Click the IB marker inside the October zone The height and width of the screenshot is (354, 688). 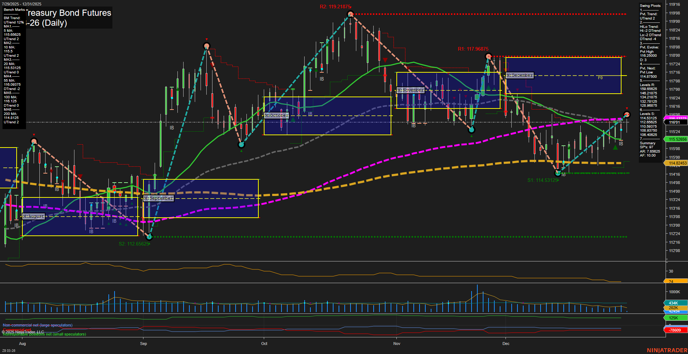coord(310,114)
